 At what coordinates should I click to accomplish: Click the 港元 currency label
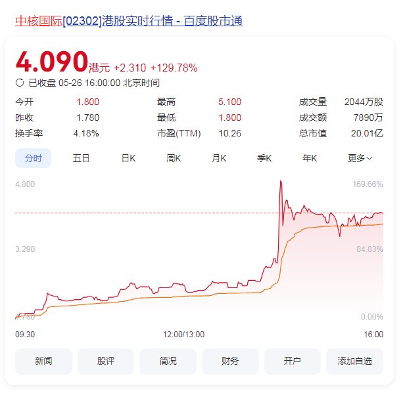pyautogui.click(x=99, y=68)
